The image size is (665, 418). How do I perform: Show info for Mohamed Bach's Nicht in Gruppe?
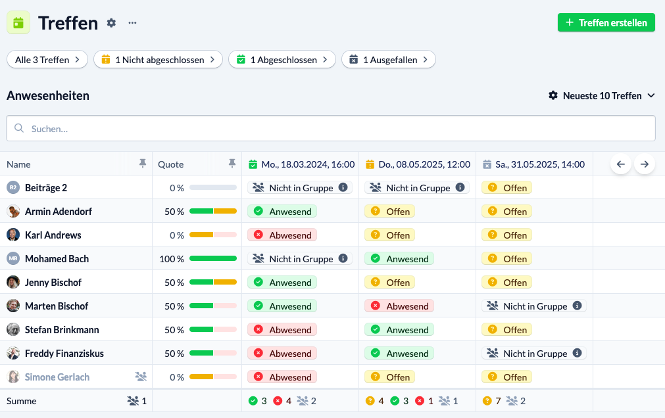point(343,258)
